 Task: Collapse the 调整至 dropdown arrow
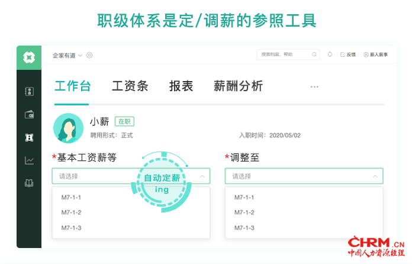pos(375,176)
